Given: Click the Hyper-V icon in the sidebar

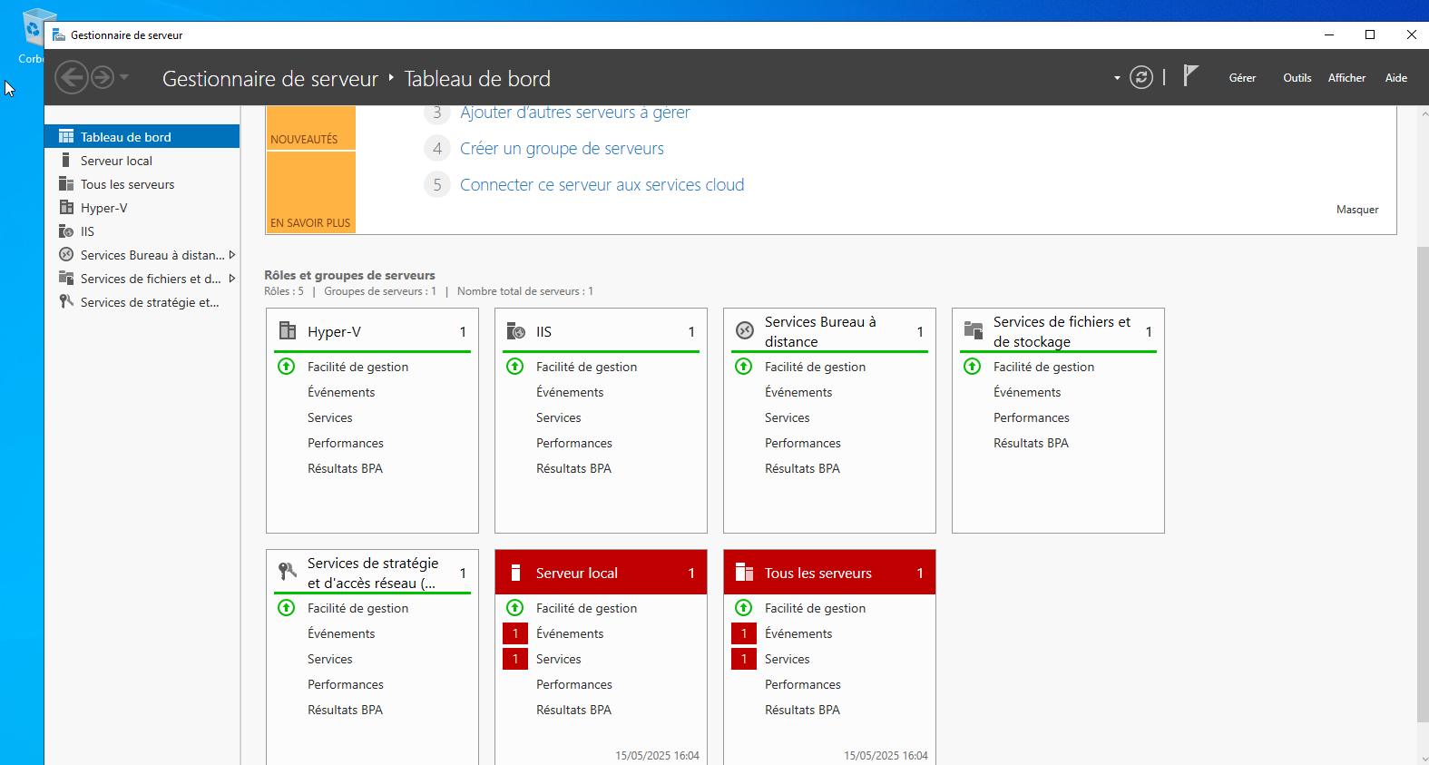Looking at the screenshot, I should click(66, 207).
